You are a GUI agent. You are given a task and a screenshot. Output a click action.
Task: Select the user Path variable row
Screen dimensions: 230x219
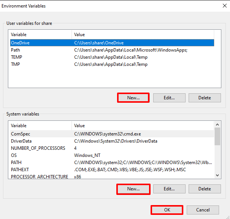point(112,50)
